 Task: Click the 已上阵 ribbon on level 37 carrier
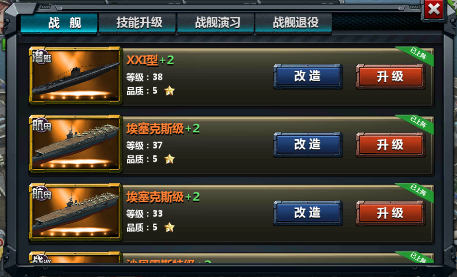417,123
